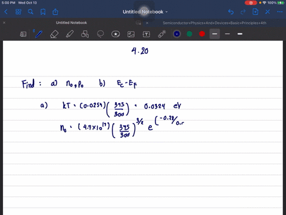Select the Image insert tool

pyautogui.click(x=131, y=34)
